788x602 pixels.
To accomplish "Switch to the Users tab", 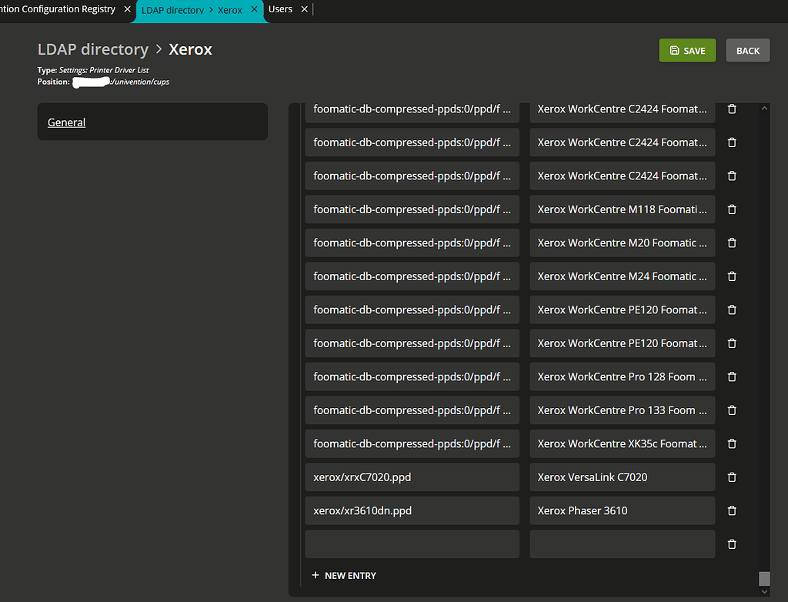I will pyautogui.click(x=280, y=9).
